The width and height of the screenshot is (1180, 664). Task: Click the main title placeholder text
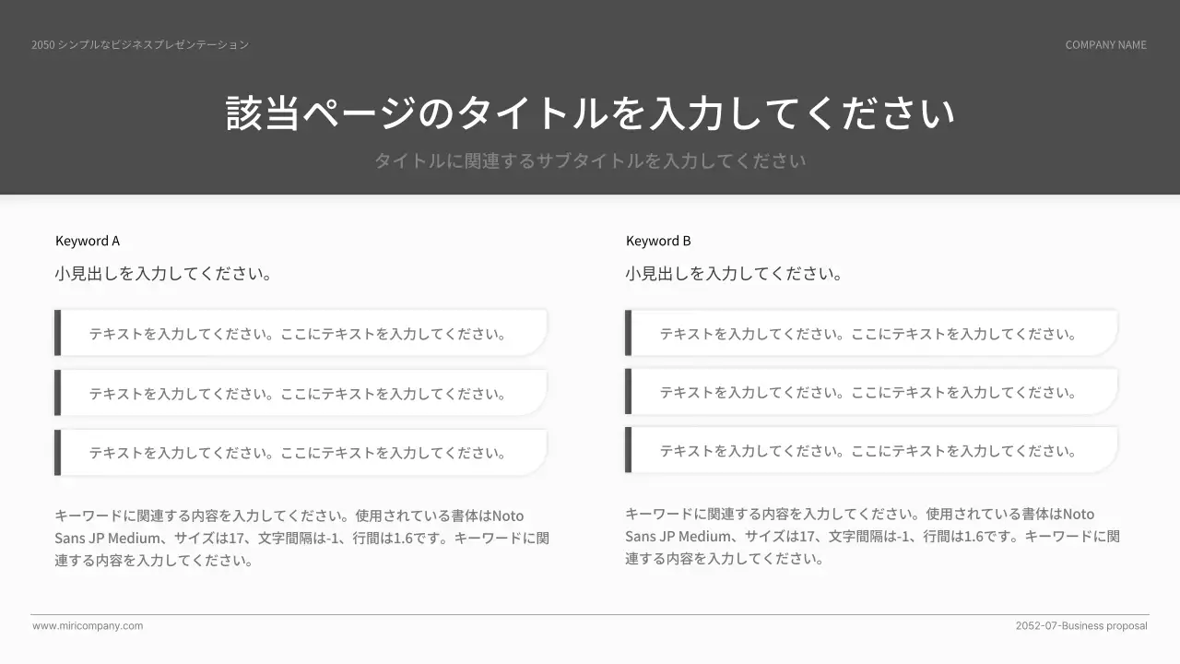[590, 111]
